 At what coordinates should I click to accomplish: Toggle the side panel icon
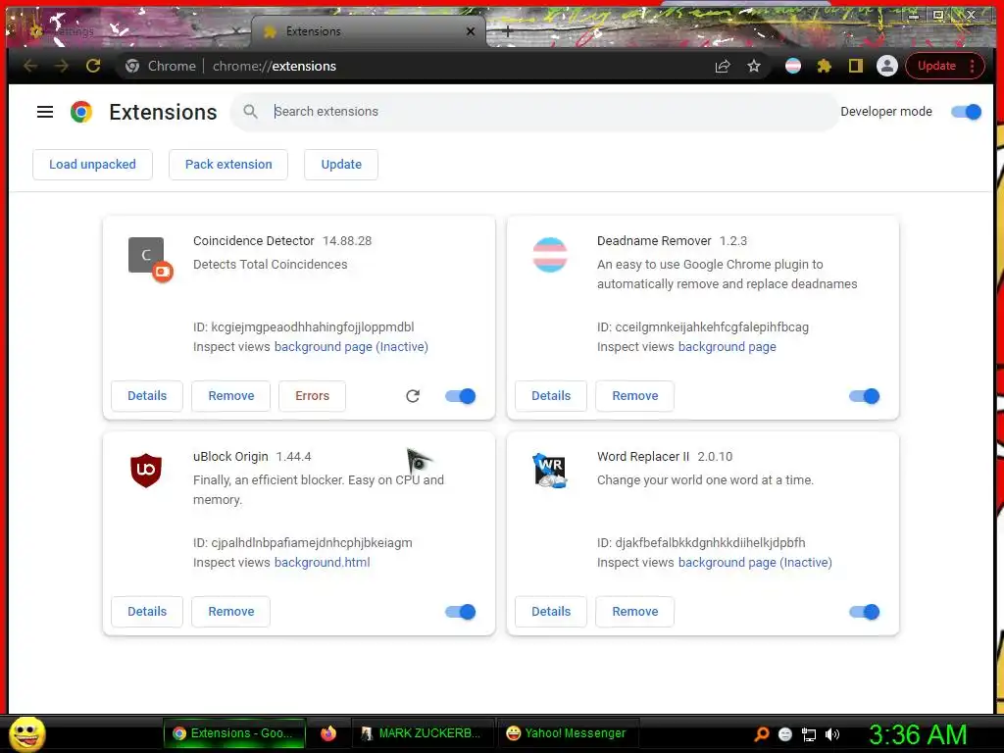855,66
